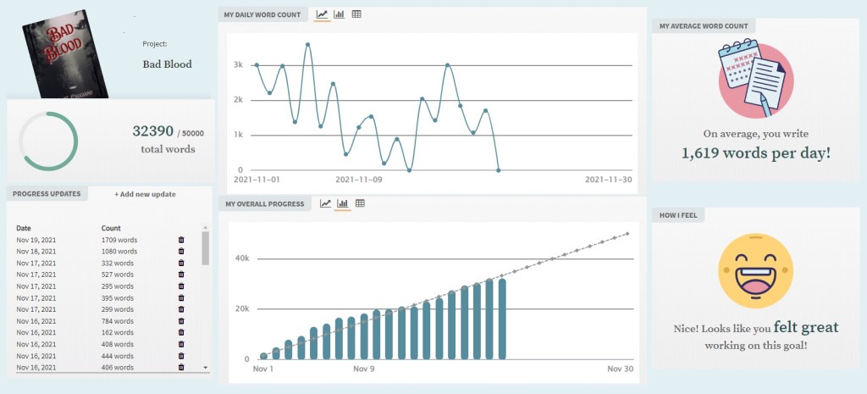
Task: Click the Progress Updates panel header
Action: pyautogui.click(x=47, y=193)
